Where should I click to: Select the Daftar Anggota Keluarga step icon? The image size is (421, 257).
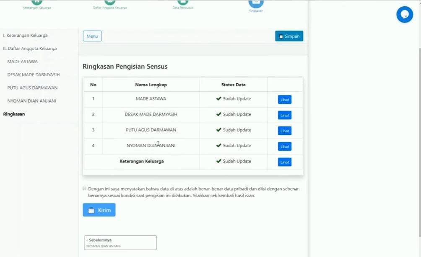tap(110, 3)
